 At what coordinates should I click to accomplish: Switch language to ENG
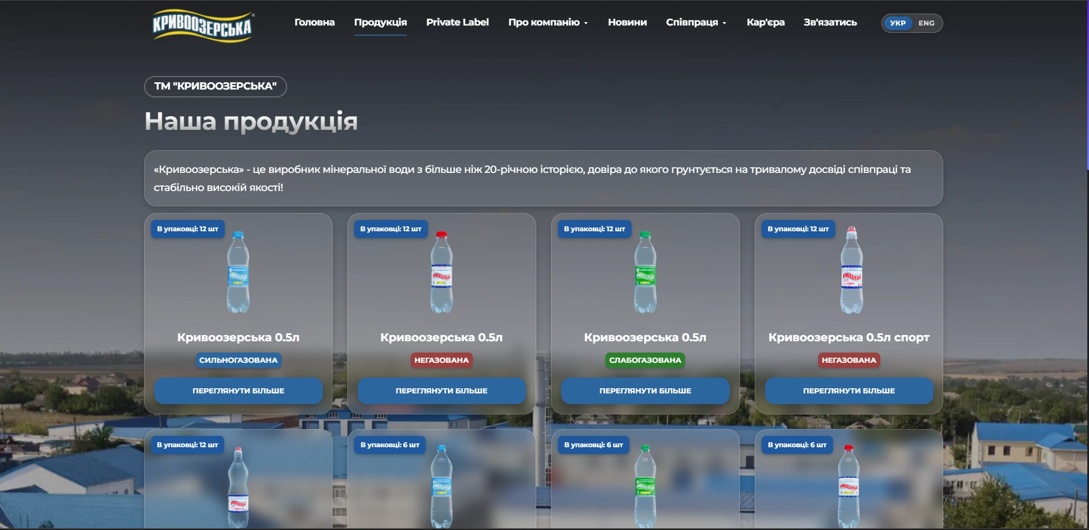click(x=926, y=23)
